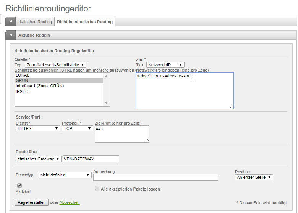Viewport: 298px width, 213px height.
Task: Click the Regel erstellen button
Action: [31, 202]
